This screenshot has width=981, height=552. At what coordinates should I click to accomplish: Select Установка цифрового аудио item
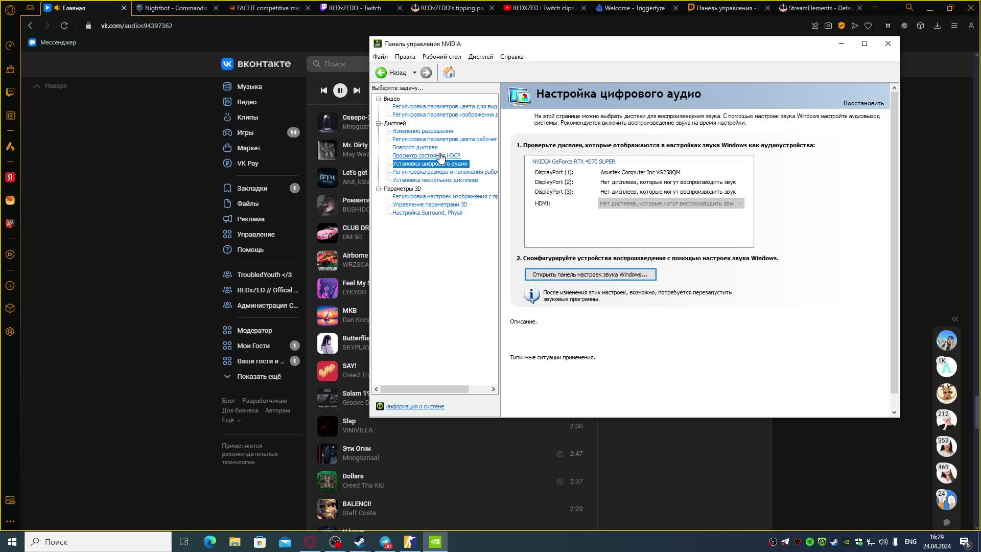[x=430, y=164]
